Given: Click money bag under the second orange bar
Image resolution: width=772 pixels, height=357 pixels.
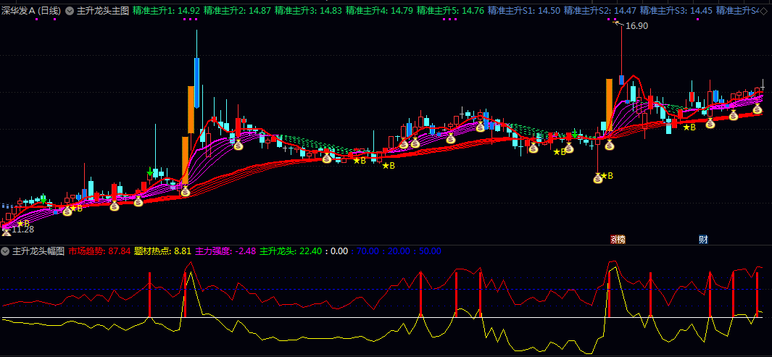Looking at the screenshot, I should 610,145.
